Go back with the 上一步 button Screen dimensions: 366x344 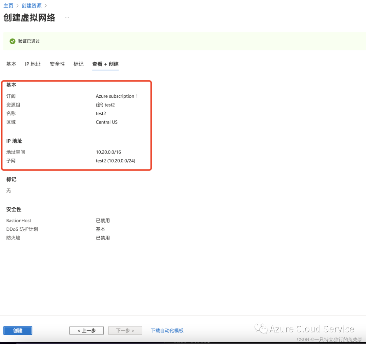[x=87, y=330]
